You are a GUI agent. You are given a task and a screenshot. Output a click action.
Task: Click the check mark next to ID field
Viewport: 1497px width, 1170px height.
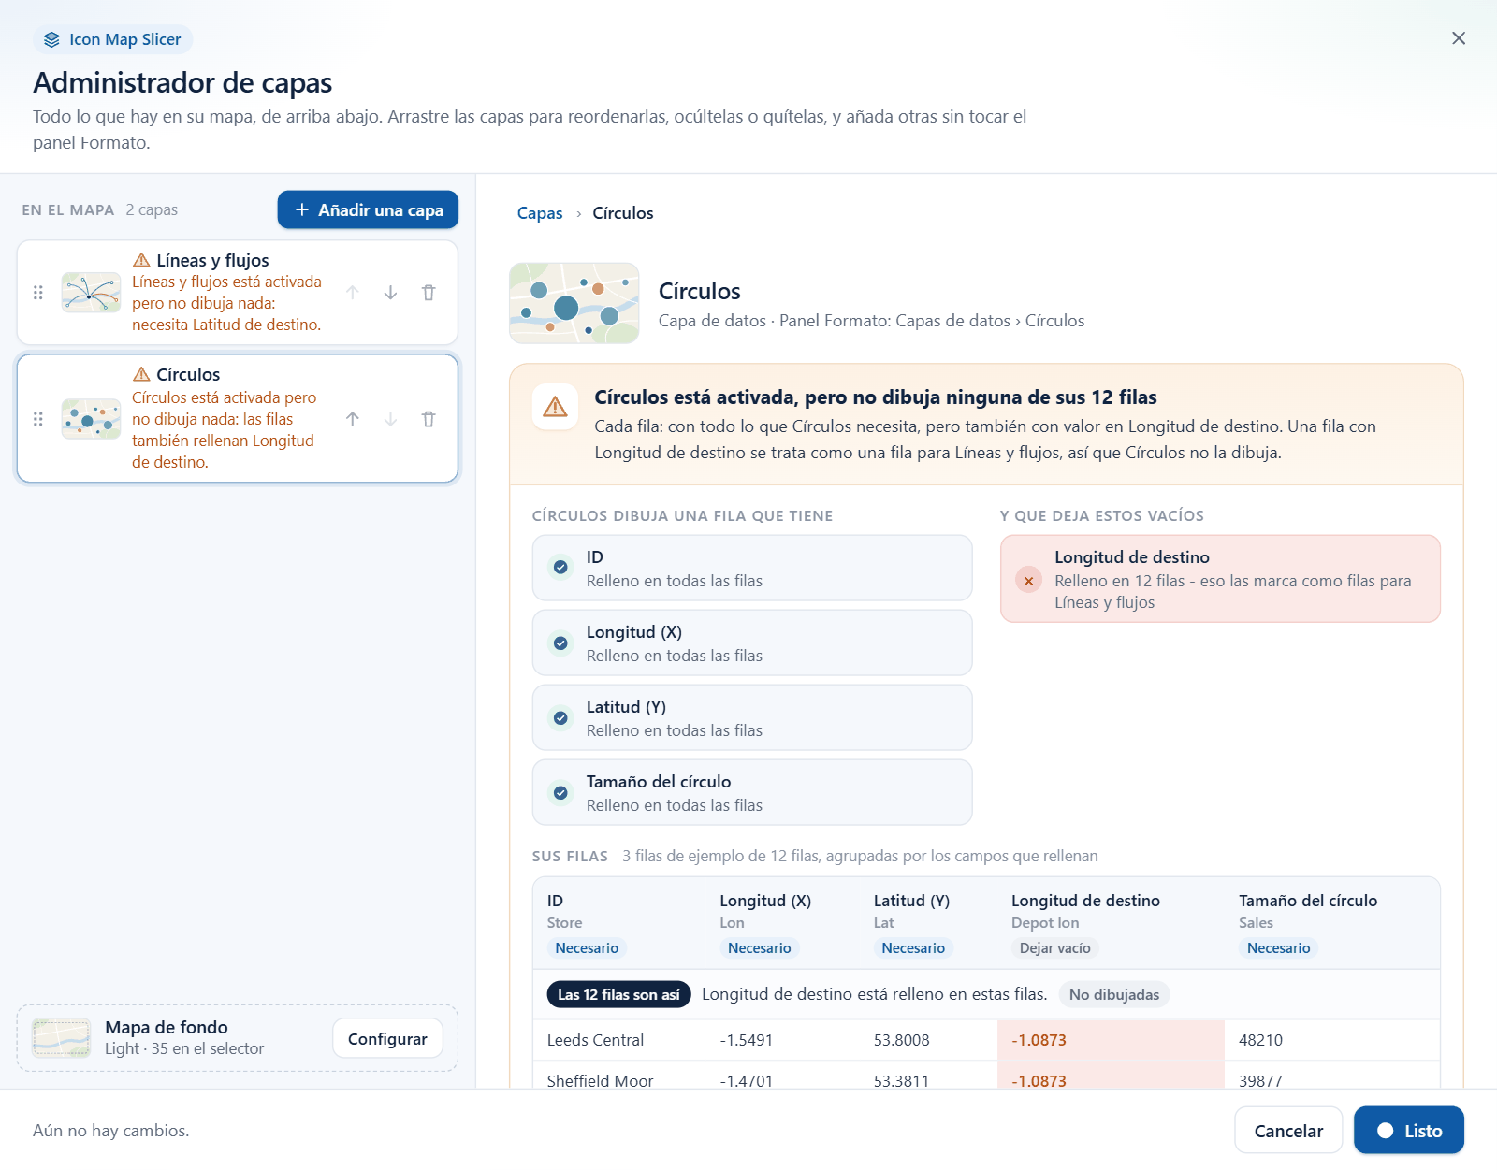point(560,568)
